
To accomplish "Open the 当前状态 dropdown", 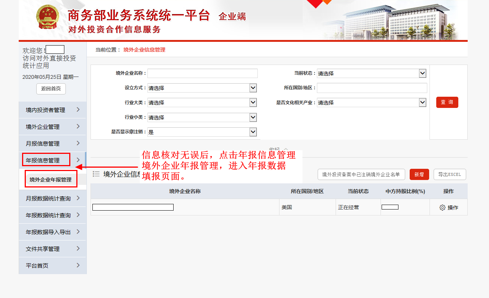I will [422, 74].
